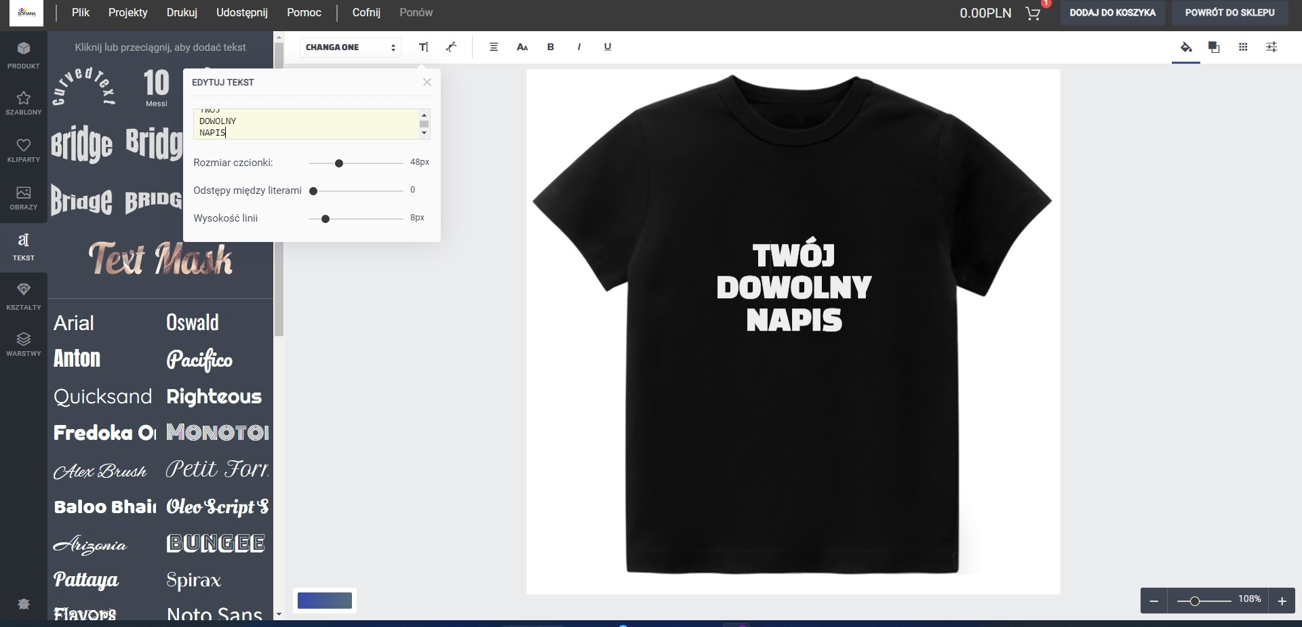Open the CHANGA ONE font dropdown
Image resolution: width=1302 pixels, height=627 pixels.
click(350, 47)
